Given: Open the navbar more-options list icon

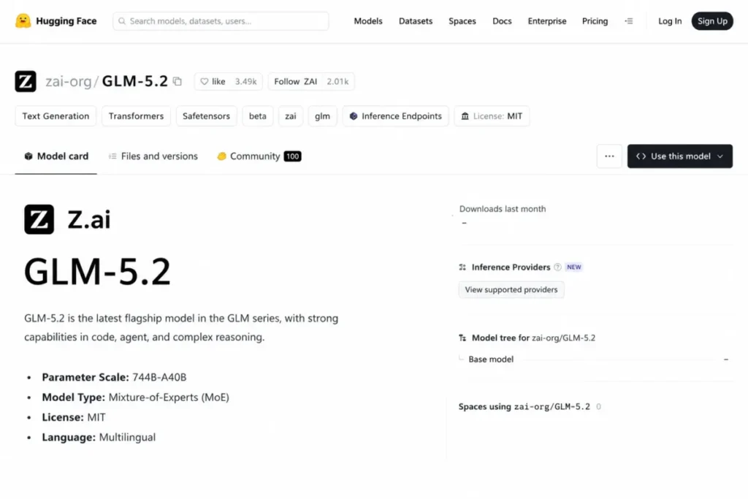Looking at the screenshot, I should [x=629, y=21].
